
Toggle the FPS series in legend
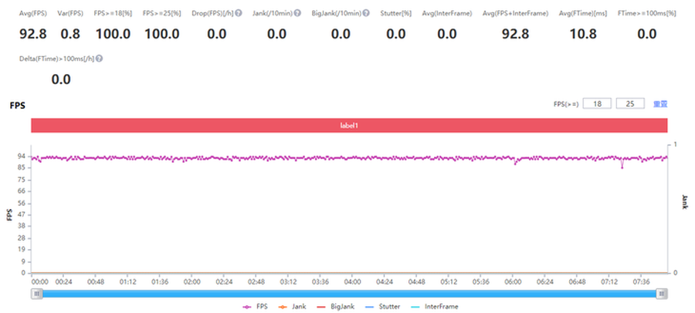(254, 306)
